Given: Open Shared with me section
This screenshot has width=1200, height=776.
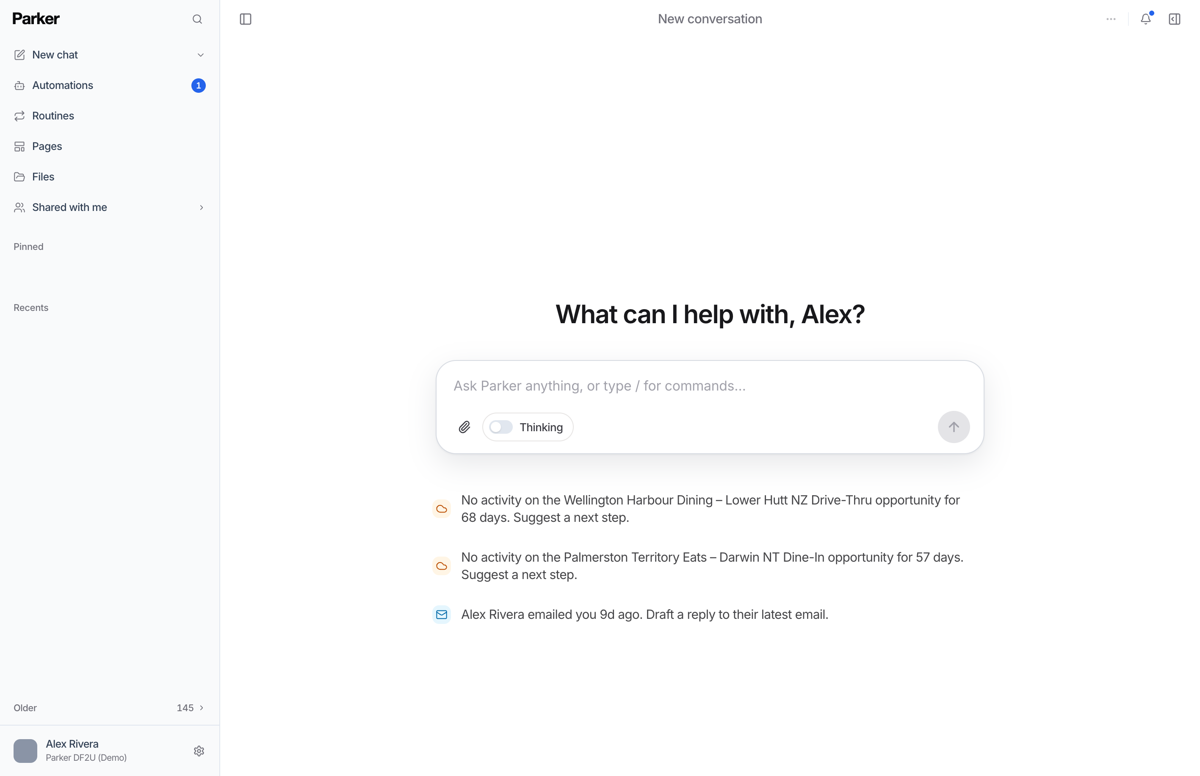Looking at the screenshot, I should (110, 208).
